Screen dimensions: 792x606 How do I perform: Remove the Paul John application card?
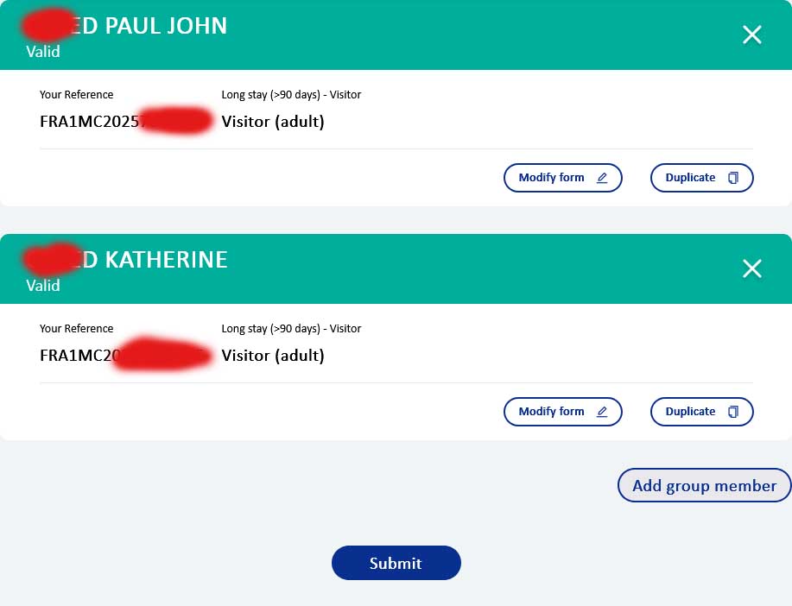tap(751, 35)
